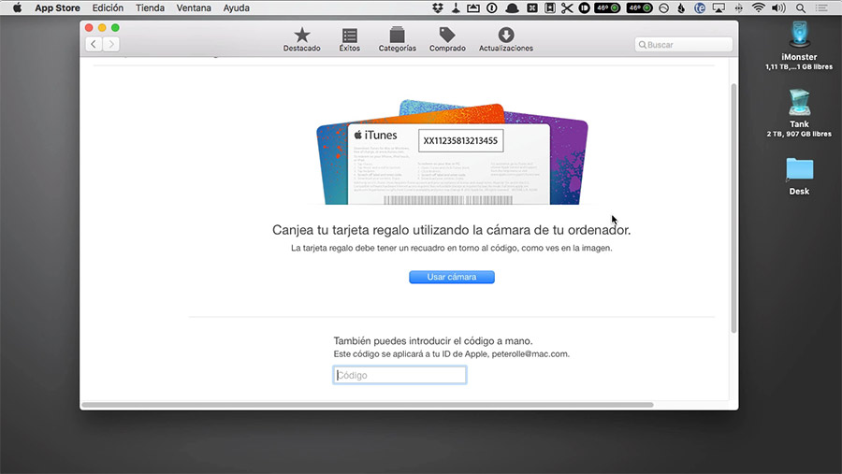Click the XX11235813213455 code box on the card
This screenshot has width=842, height=474.
pos(460,140)
